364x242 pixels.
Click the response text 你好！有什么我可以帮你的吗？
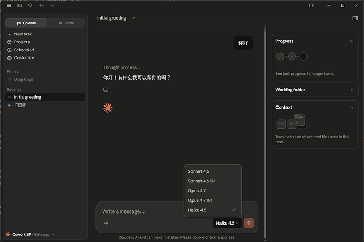click(137, 78)
